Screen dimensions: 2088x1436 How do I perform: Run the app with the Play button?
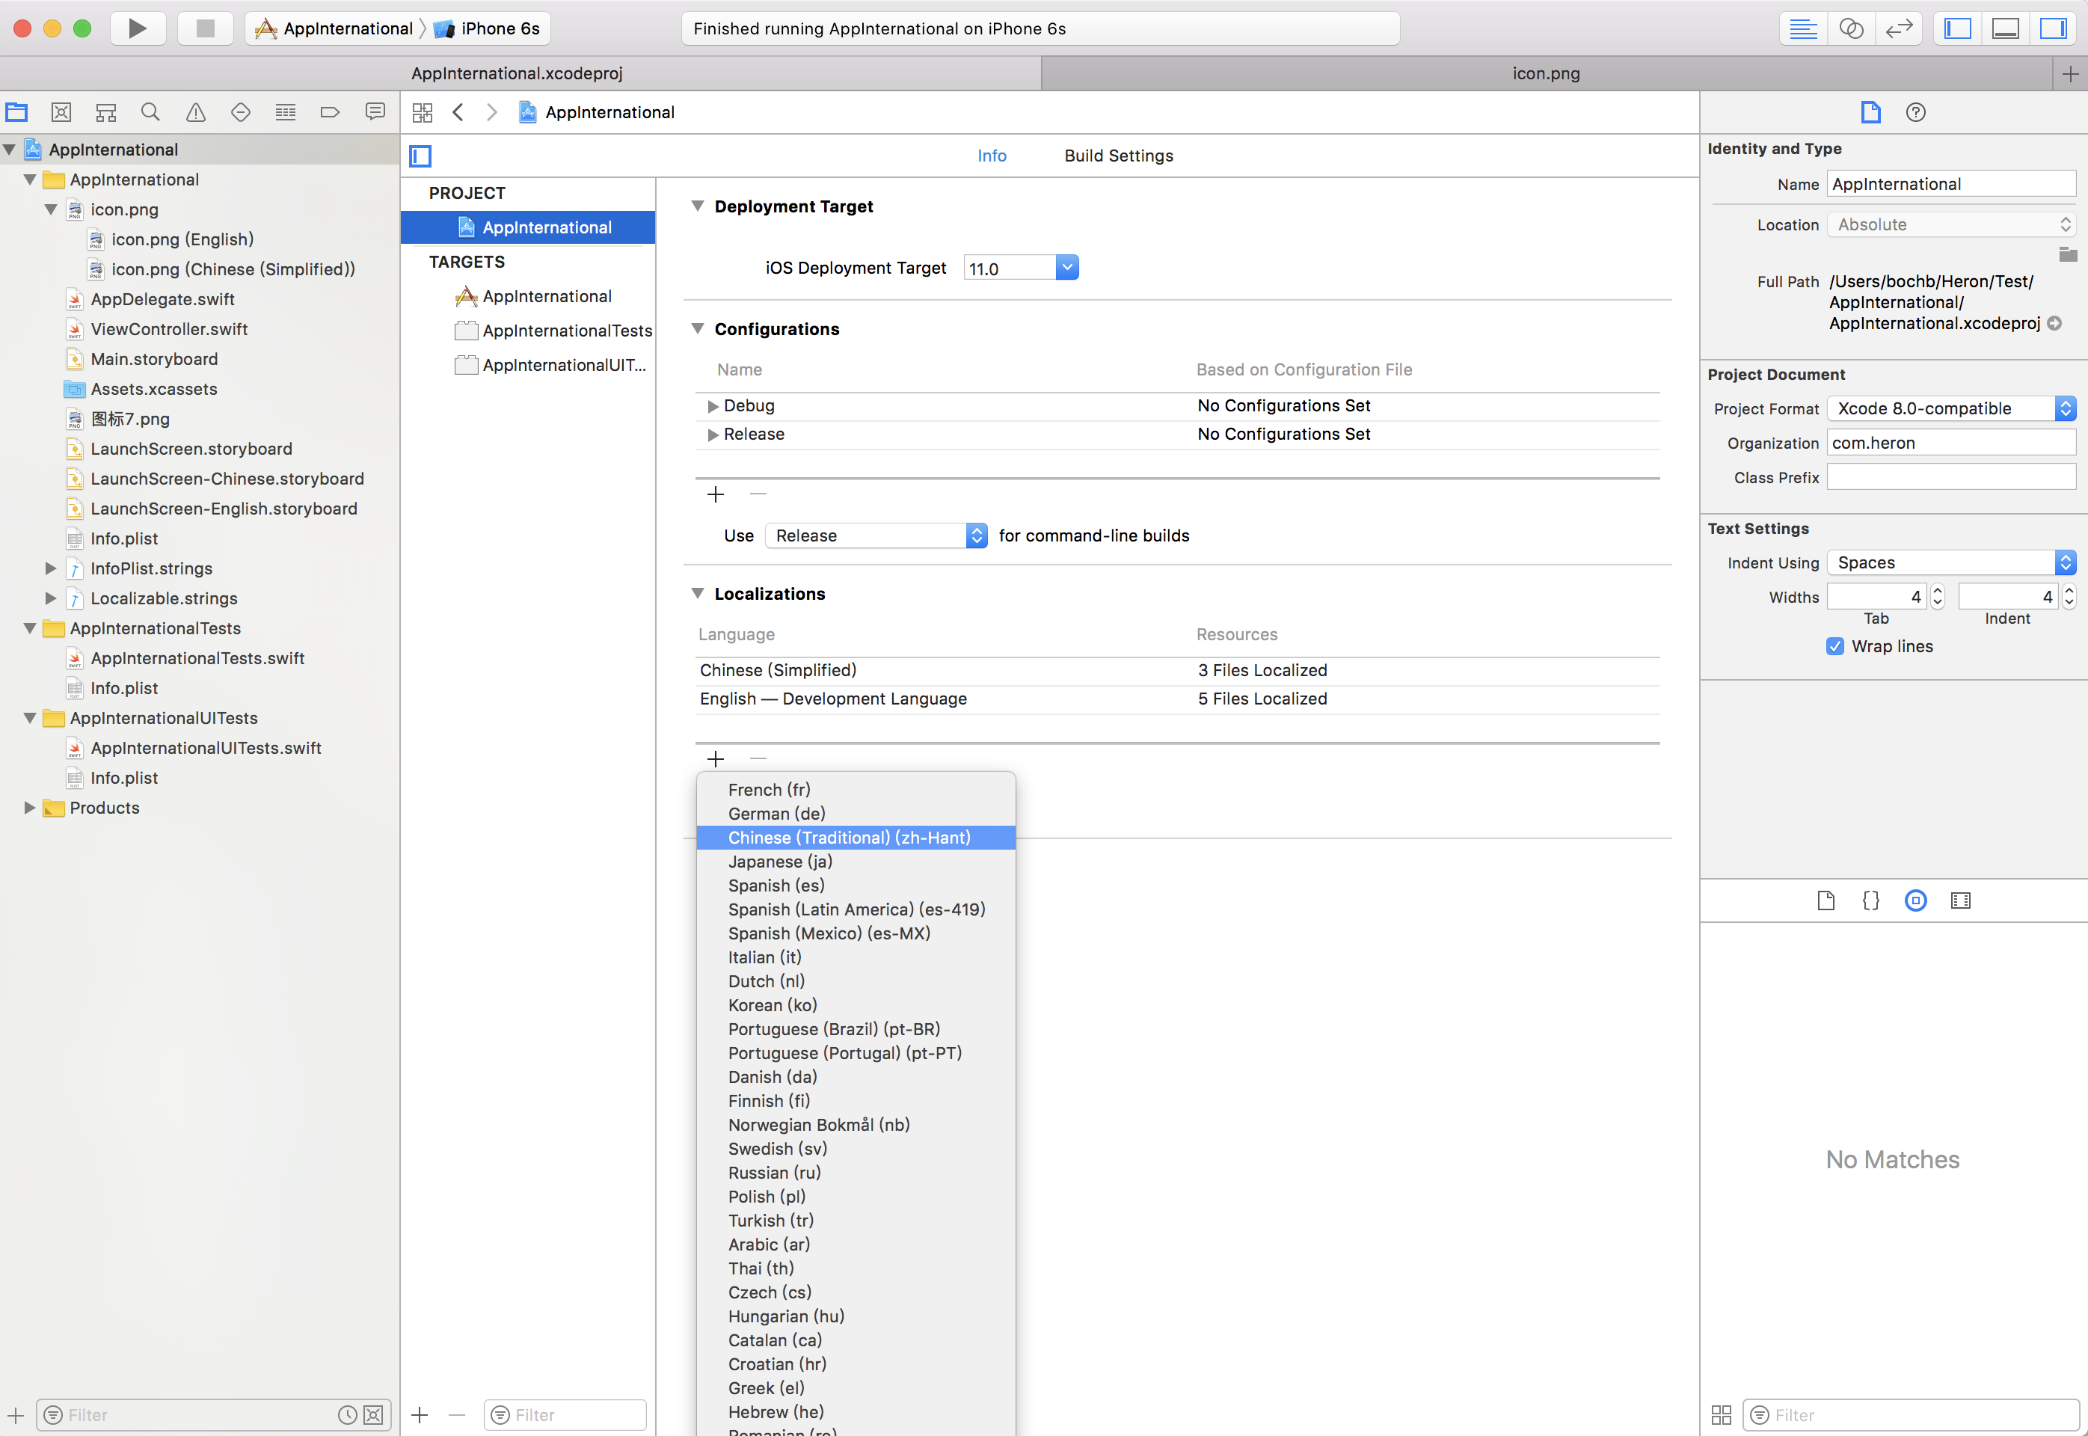click(x=138, y=28)
